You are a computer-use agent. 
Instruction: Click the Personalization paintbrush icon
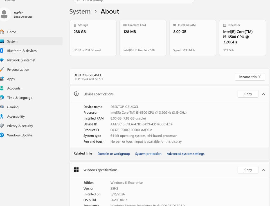click(x=2, y=69)
